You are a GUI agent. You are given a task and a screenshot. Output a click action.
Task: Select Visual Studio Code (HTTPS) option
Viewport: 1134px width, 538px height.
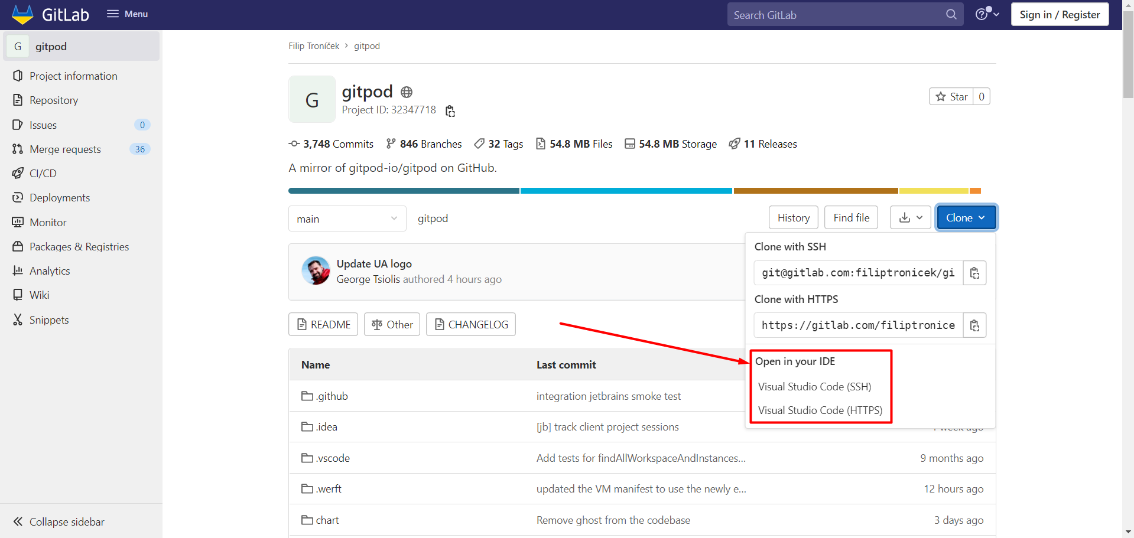820,410
